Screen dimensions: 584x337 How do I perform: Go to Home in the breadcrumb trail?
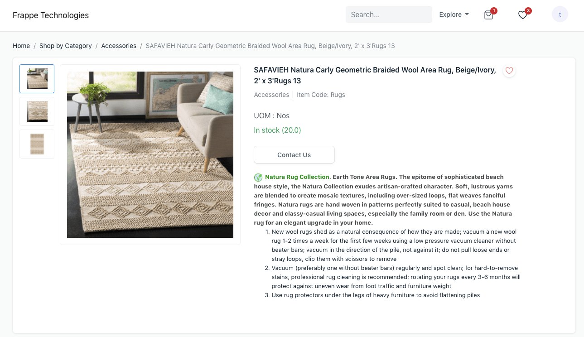click(21, 46)
